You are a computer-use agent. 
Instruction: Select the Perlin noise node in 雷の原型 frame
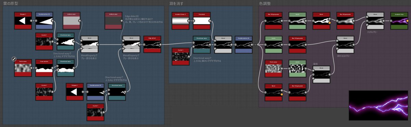[x=23, y=68]
